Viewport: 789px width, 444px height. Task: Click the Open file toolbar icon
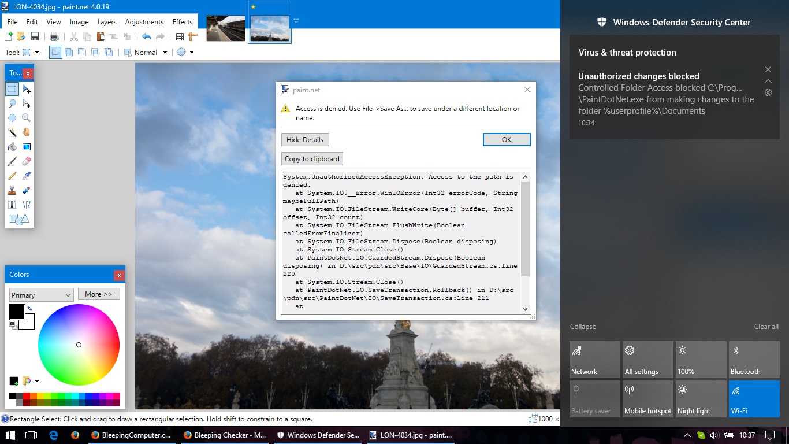point(21,36)
